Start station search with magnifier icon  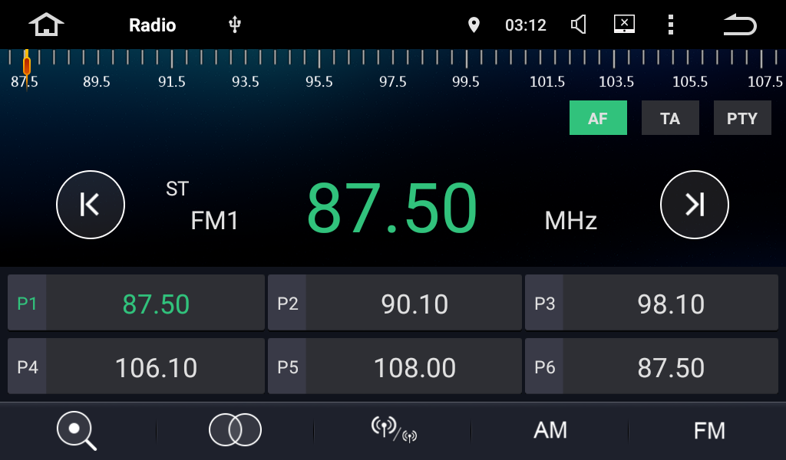pyautogui.click(x=77, y=430)
